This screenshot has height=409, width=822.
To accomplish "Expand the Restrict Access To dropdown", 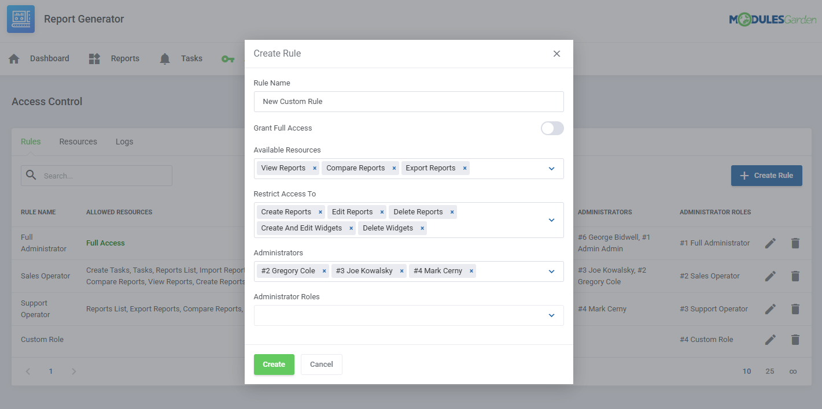I will pyautogui.click(x=551, y=220).
